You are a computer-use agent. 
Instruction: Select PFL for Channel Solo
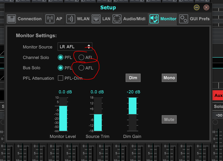pyautogui.click(x=60, y=57)
